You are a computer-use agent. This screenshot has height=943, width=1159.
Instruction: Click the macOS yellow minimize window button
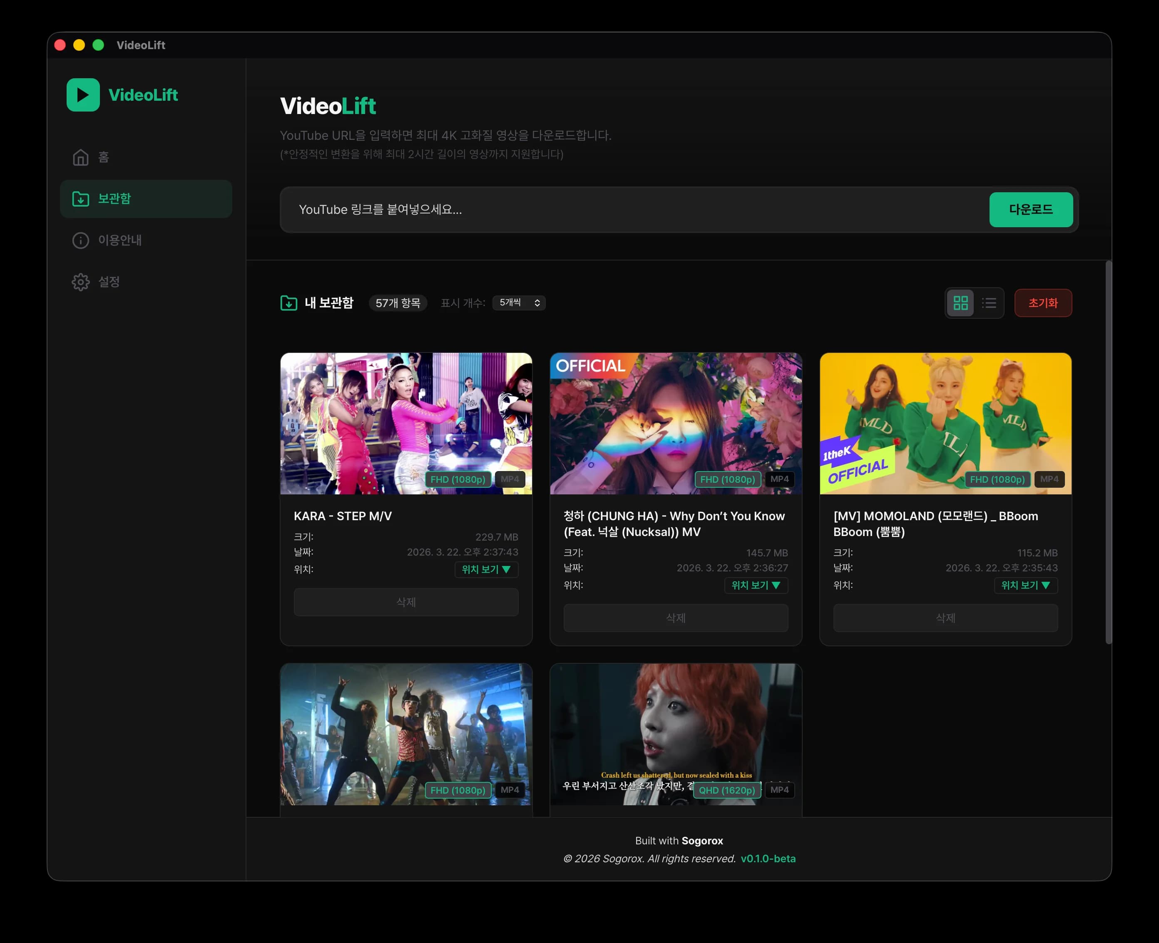pyautogui.click(x=80, y=45)
